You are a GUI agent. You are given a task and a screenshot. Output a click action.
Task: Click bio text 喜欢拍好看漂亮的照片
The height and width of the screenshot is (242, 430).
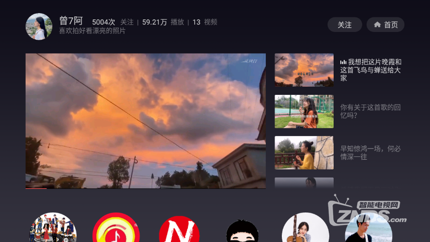(92, 30)
